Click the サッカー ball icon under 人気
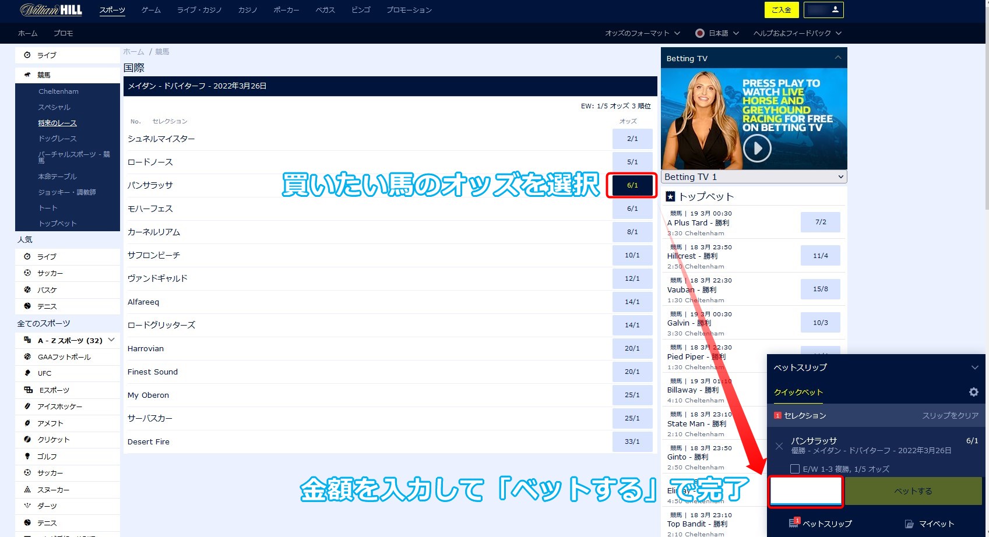This screenshot has height=537, width=989. pos(27,273)
